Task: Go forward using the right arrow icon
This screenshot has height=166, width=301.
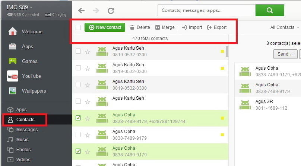Action: pyautogui.click(x=96, y=10)
